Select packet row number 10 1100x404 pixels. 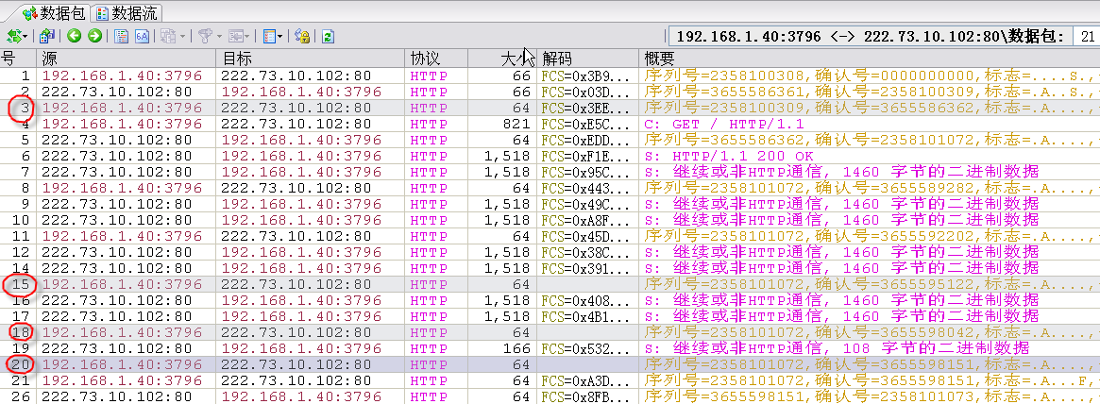(x=550, y=220)
